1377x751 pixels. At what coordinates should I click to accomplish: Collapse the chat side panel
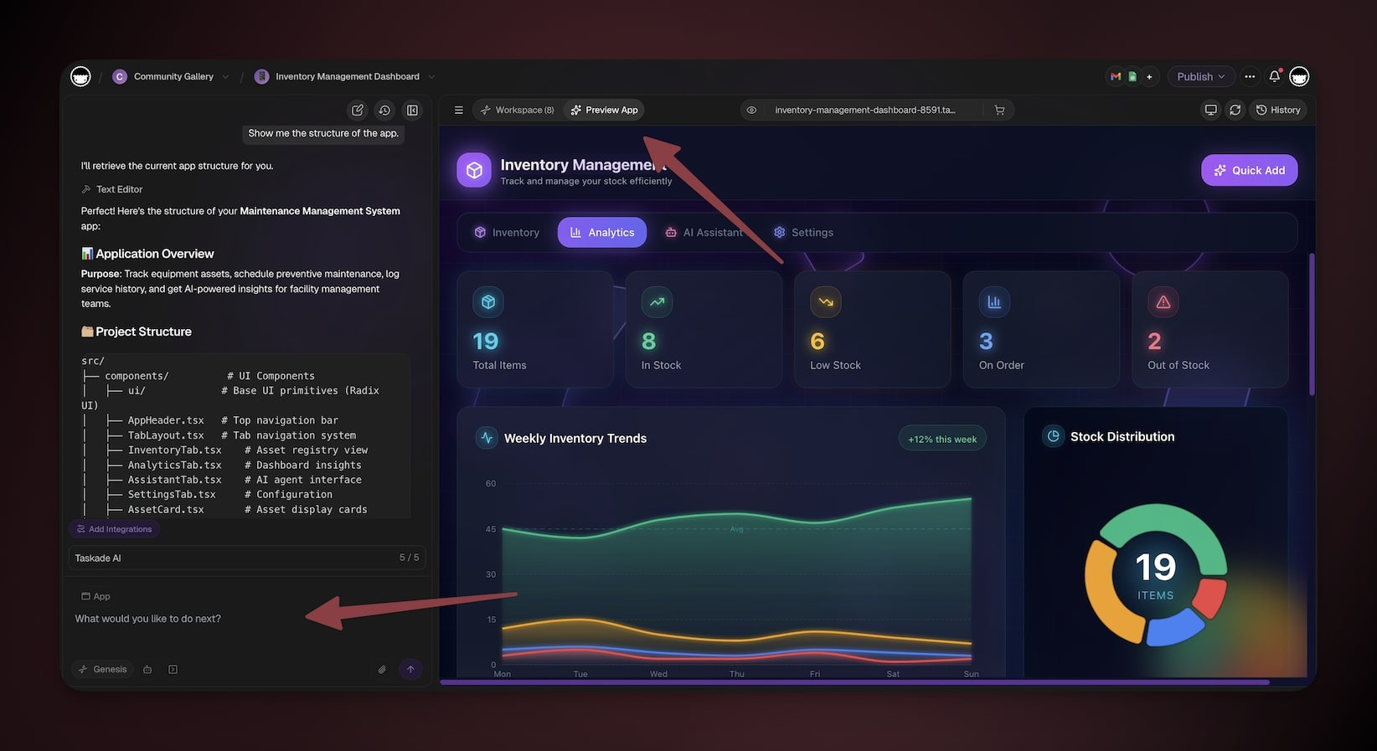(412, 111)
